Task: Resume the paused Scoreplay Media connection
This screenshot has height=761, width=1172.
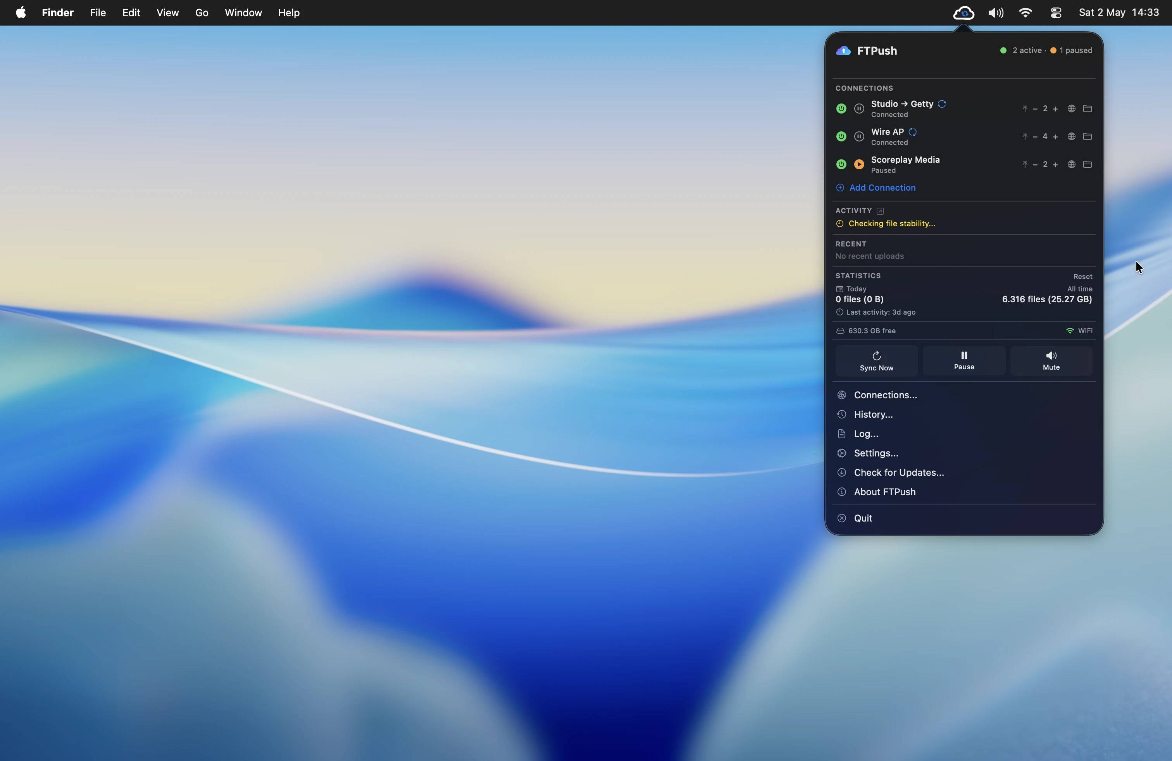Action: (859, 164)
